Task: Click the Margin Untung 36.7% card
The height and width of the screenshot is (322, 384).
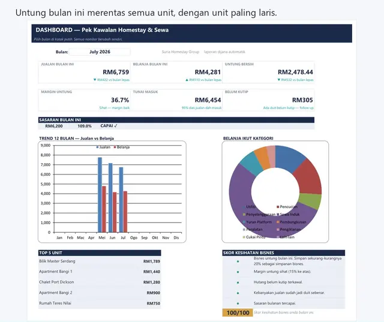Action: (x=84, y=100)
